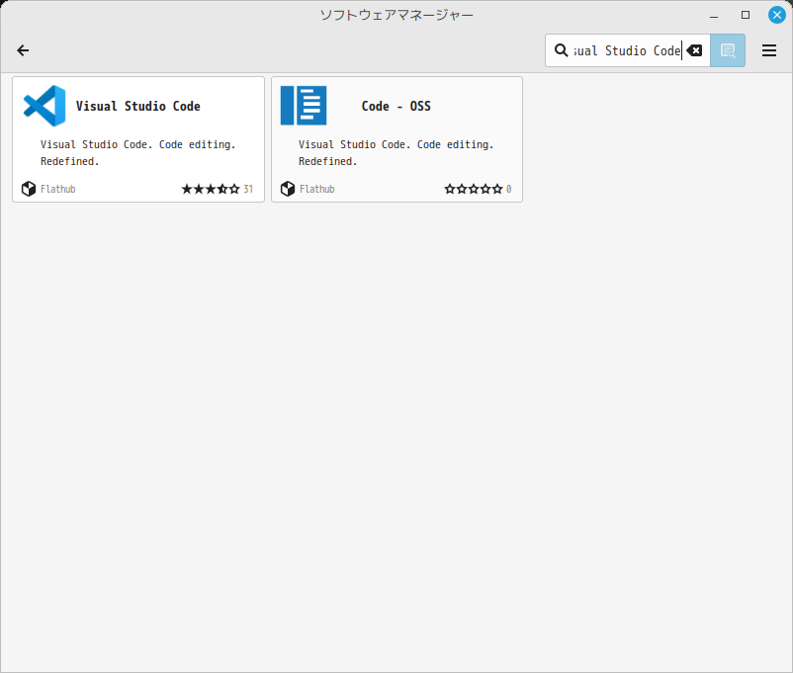The image size is (793, 673).
Task: Click Flathub icon on Code - OSS card
Action: point(288,189)
